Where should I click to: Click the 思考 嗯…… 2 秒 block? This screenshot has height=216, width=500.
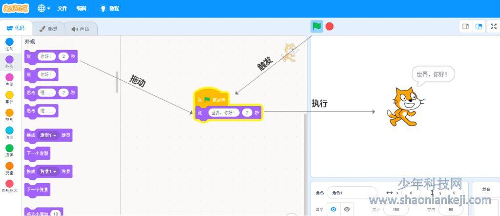click(x=51, y=93)
